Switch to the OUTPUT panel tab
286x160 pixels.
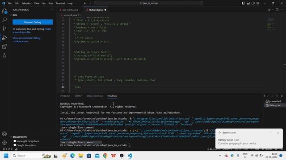click(79, 96)
